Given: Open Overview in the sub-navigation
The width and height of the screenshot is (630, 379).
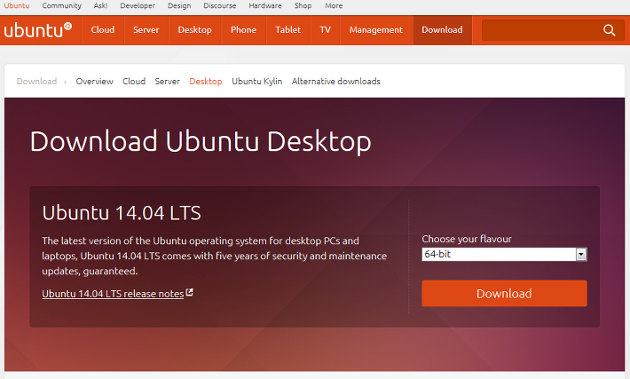Looking at the screenshot, I should point(94,82).
